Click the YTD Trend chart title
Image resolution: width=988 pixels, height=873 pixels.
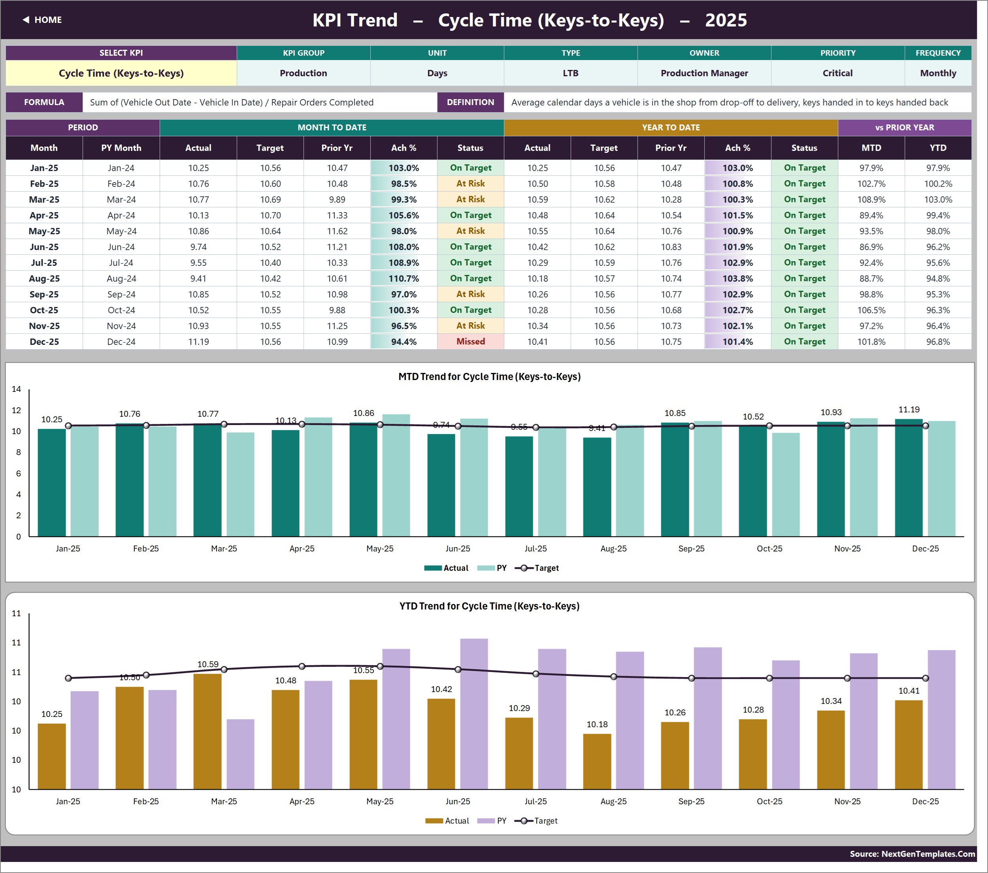coord(489,606)
